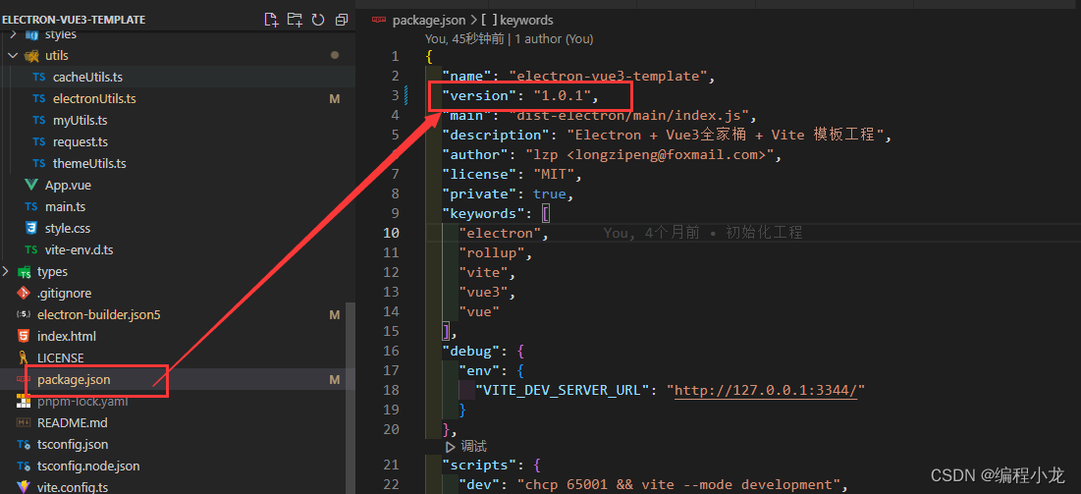Screen dimensions: 1081x494
Task: Click the license key icon beside LICENSE
Action: pyautogui.click(x=24, y=358)
